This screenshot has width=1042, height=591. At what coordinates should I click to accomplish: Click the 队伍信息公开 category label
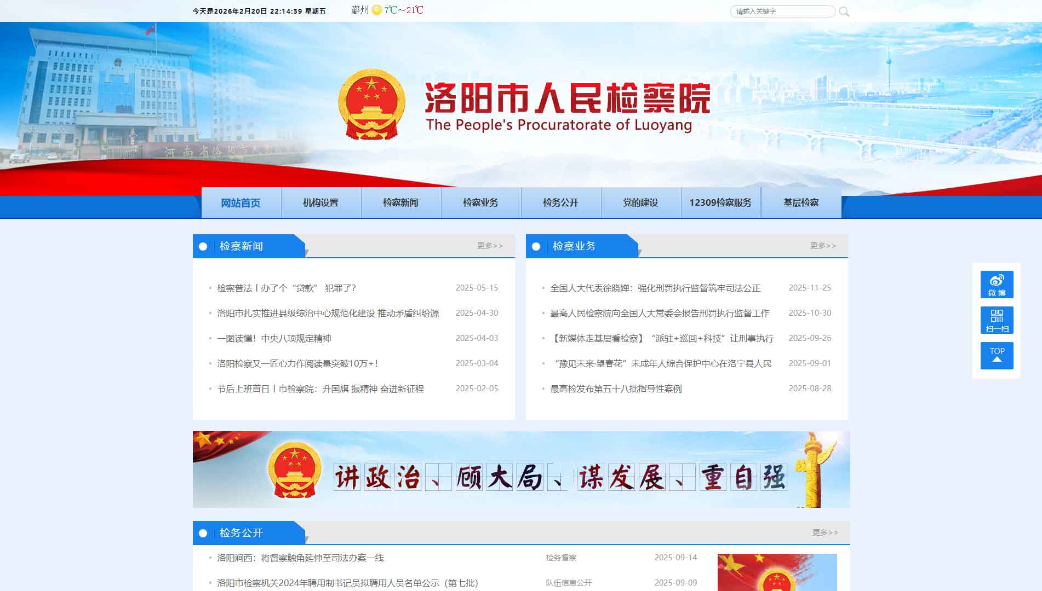(569, 583)
